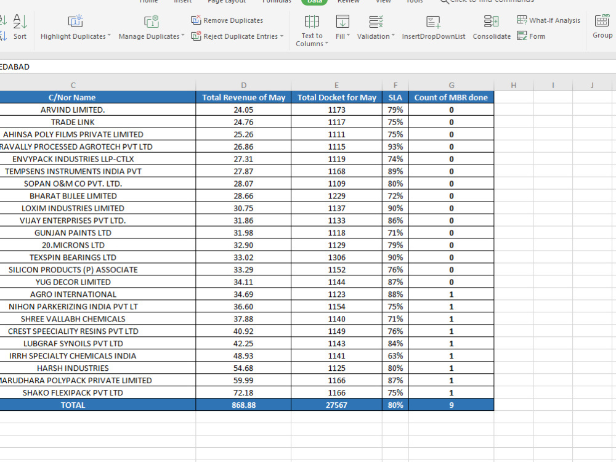Select revenue value 24.05
The height and width of the screenshot is (462, 616).
point(243,110)
